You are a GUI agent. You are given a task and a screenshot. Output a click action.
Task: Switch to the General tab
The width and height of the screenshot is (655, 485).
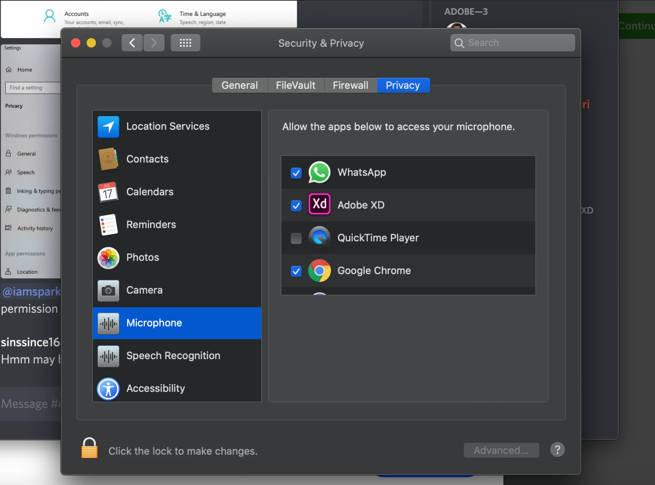point(239,85)
